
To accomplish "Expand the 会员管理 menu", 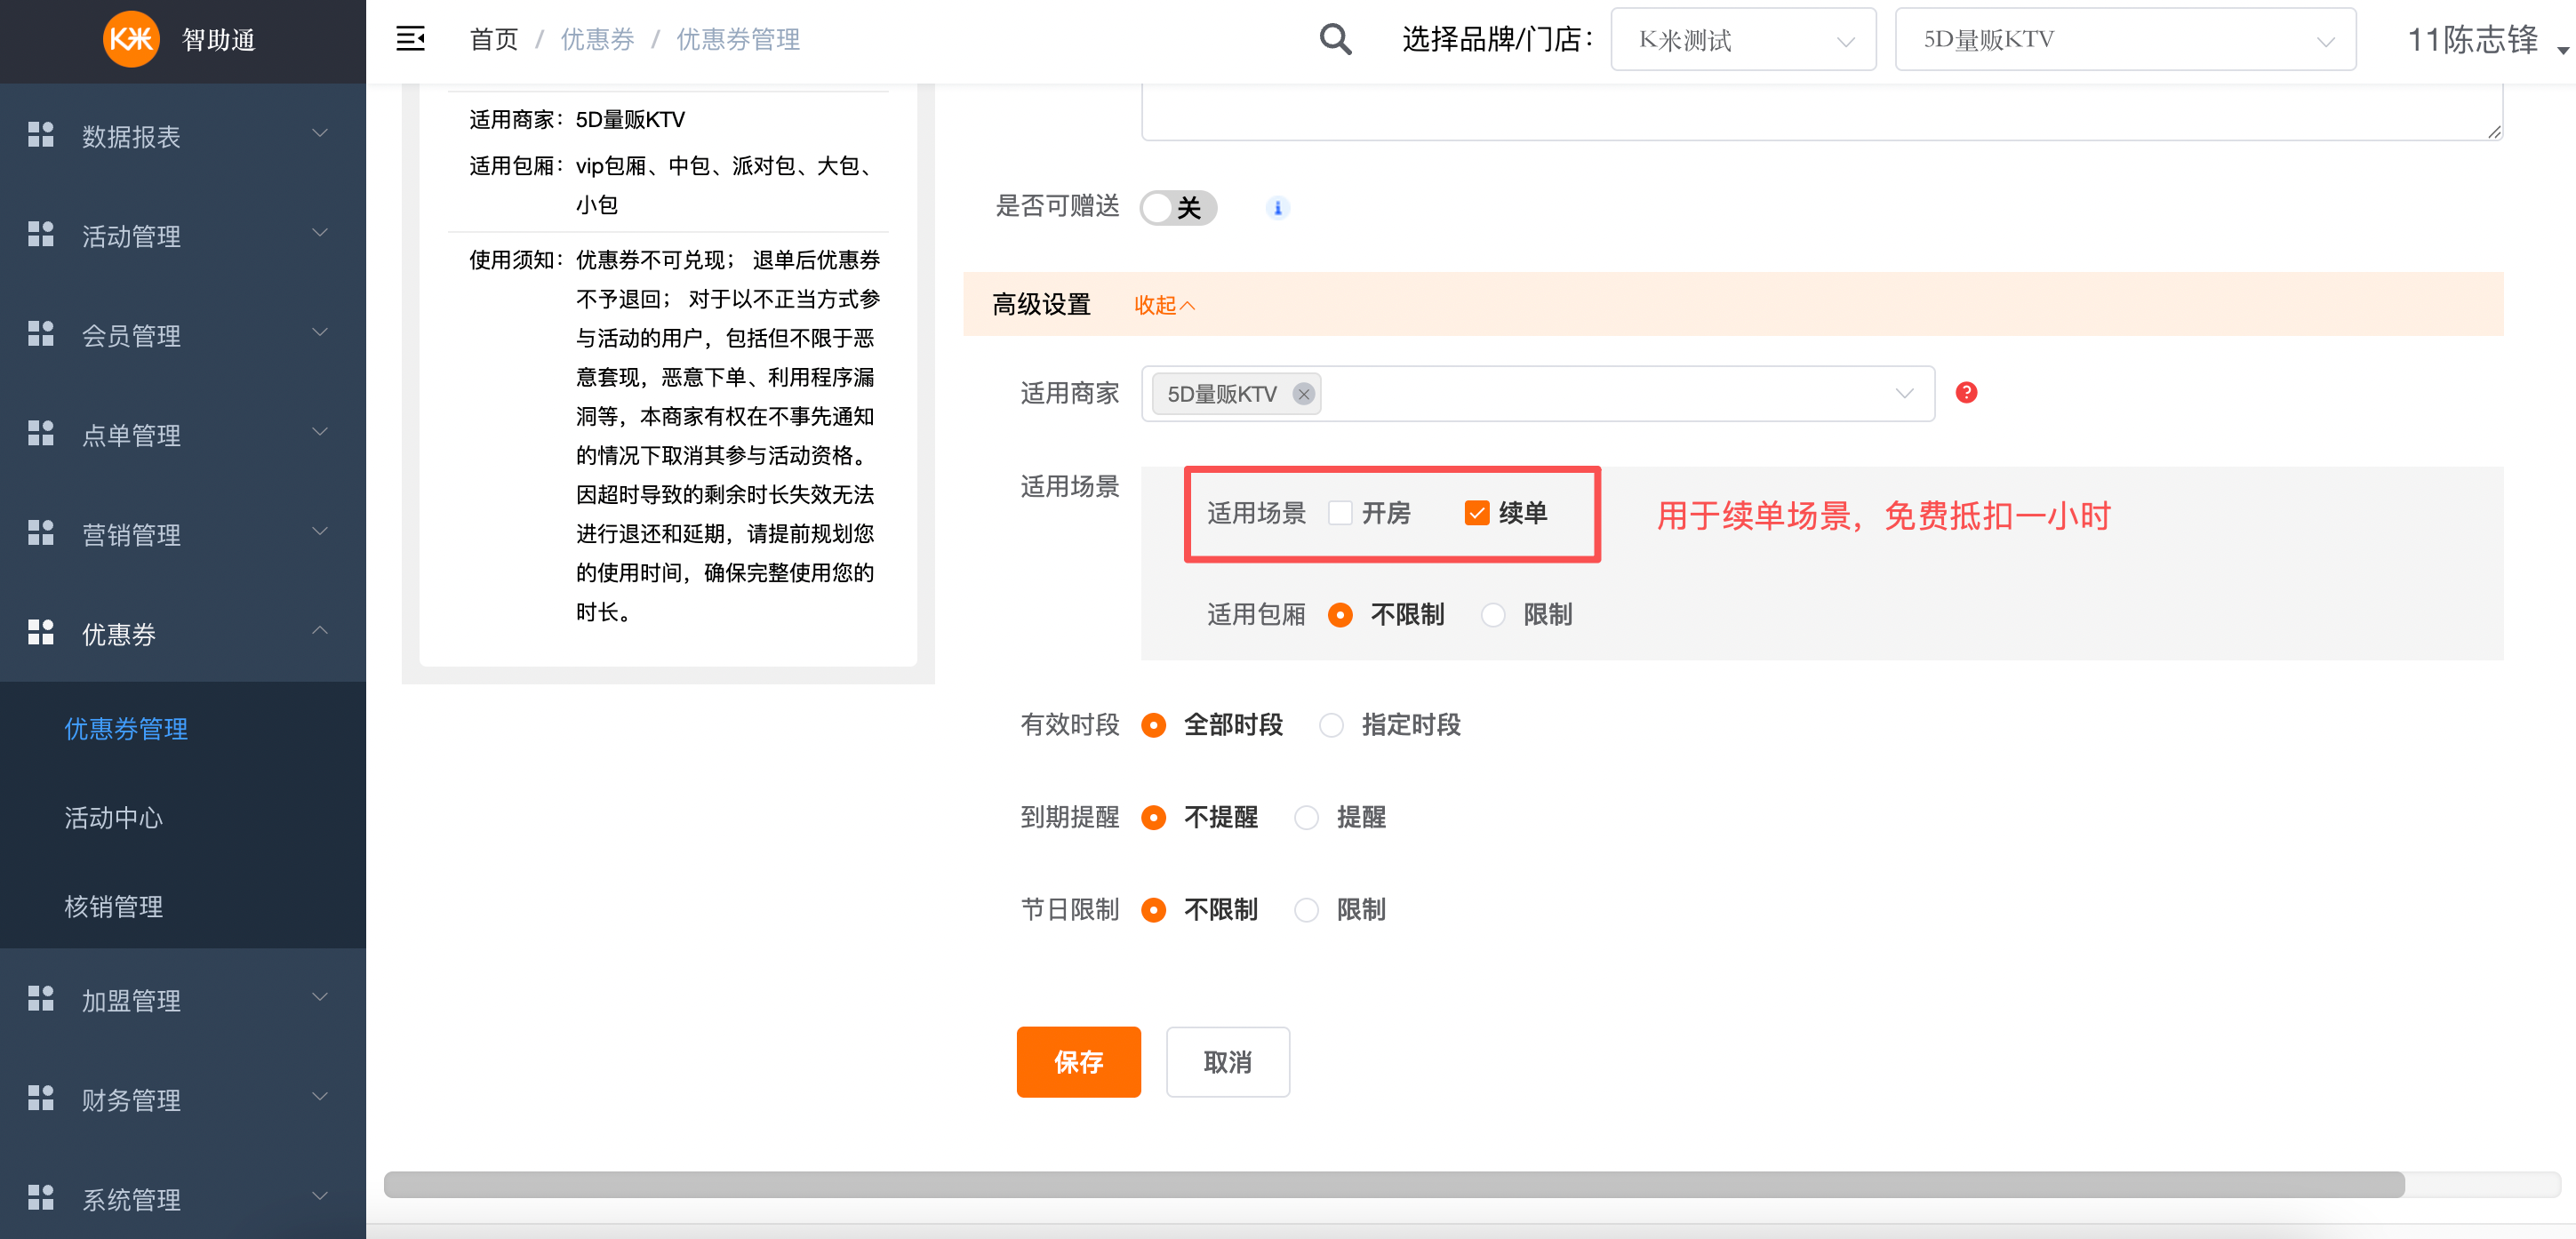I will click(183, 334).
